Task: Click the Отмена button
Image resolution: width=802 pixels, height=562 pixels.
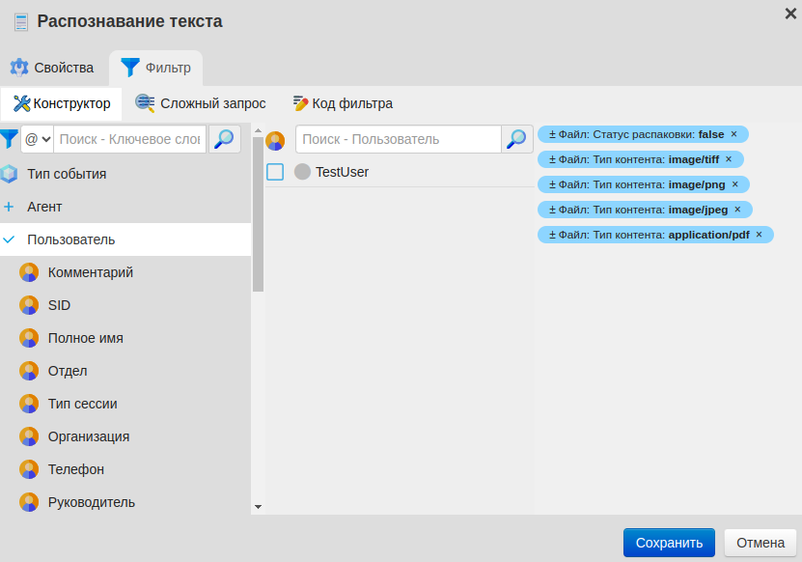Action: coord(761,543)
